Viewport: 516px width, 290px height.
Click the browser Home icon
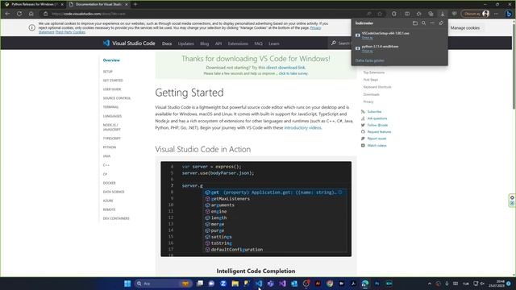[31, 14]
